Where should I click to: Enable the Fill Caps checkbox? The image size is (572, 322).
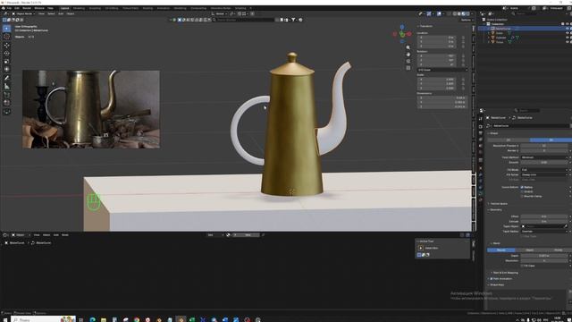(x=522, y=266)
